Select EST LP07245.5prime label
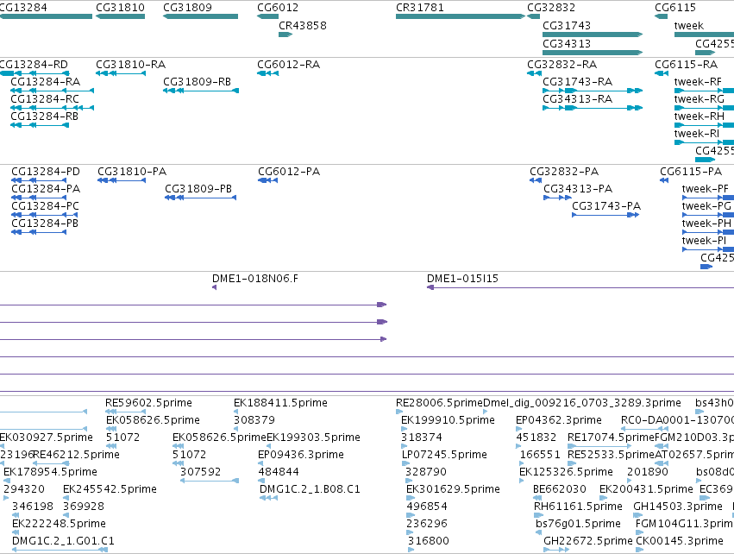The image size is (734, 554). (x=444, y=455)
